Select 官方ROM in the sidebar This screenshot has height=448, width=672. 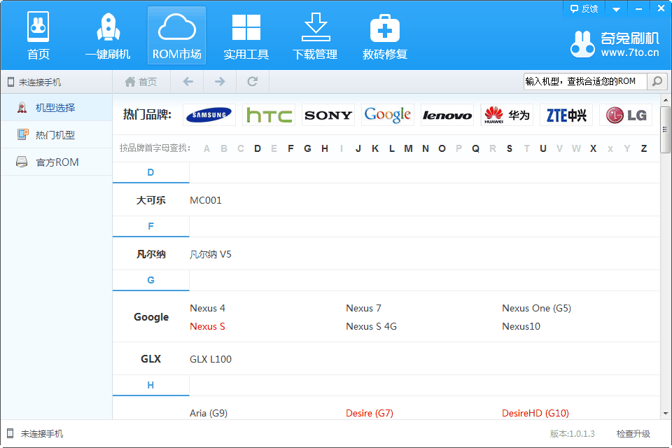(x=57, y=162)
